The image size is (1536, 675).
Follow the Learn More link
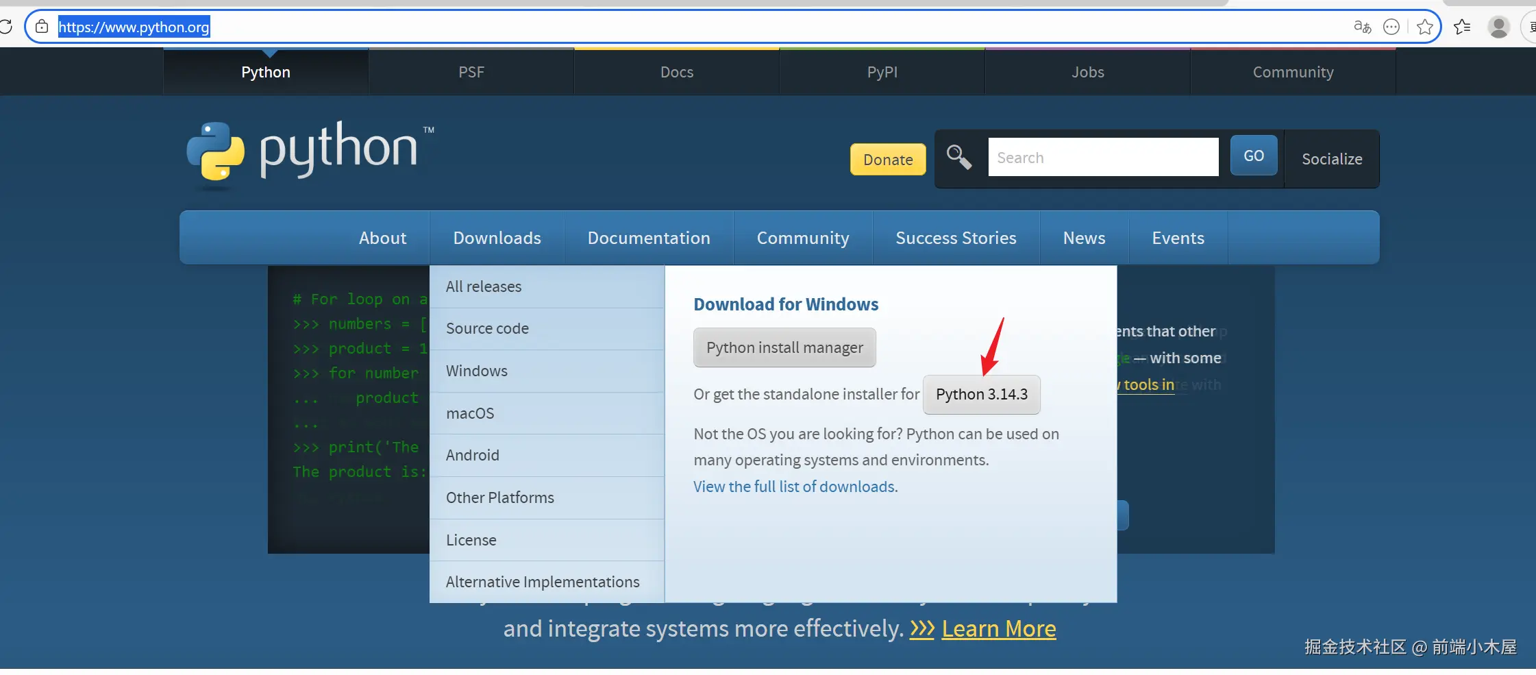999,628
